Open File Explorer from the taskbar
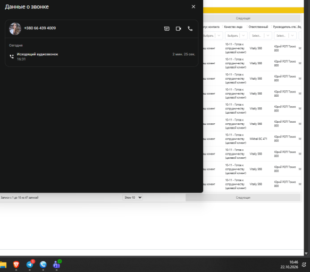Image resolution: width=310 pixels, height=272 pixels. 3,265
